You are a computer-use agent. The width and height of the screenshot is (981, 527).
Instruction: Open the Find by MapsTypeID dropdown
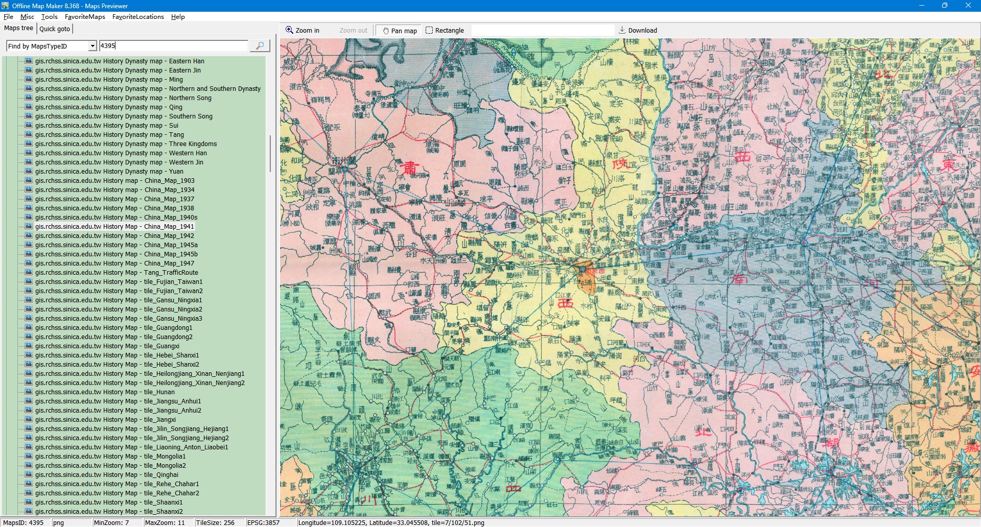click(92, 46)
